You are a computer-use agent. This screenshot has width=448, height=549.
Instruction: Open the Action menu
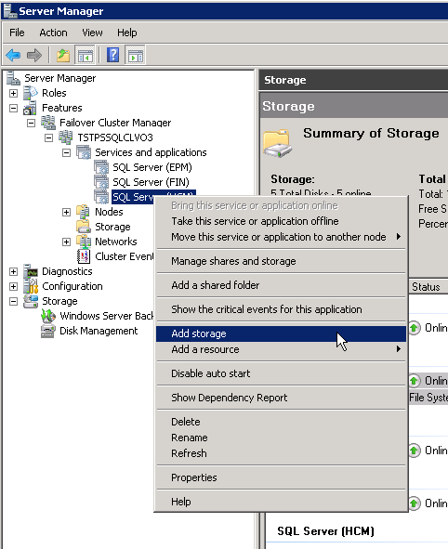[x=53, y=33]
